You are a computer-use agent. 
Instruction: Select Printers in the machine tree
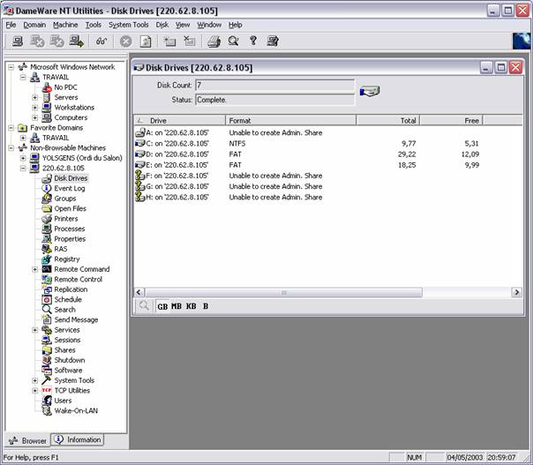coord(66,219)
